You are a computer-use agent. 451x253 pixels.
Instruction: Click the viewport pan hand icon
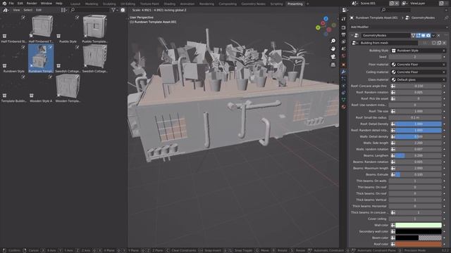coord(333,48)
